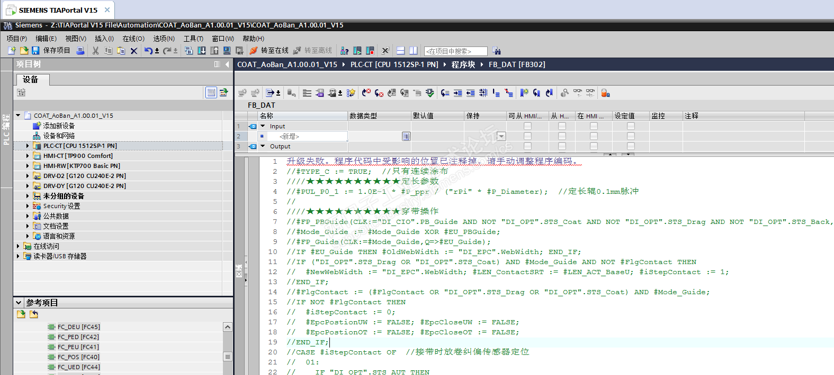Expand the 在线访问 tree node
Screen dimensions: 834x375
click(x=18, y=246)
